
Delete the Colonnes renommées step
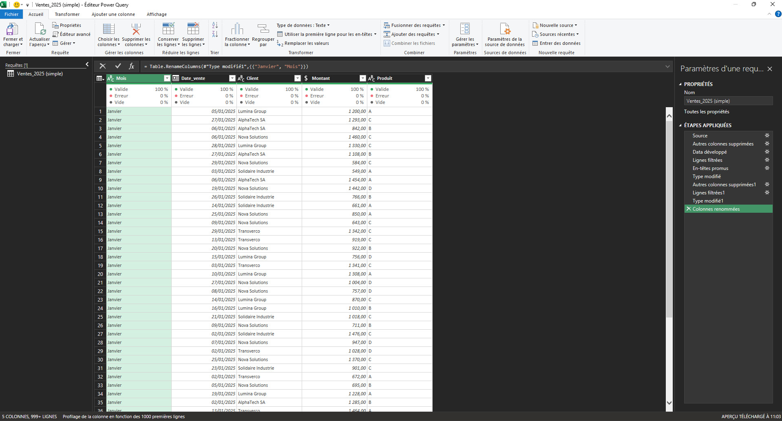[x=689, y=209]
